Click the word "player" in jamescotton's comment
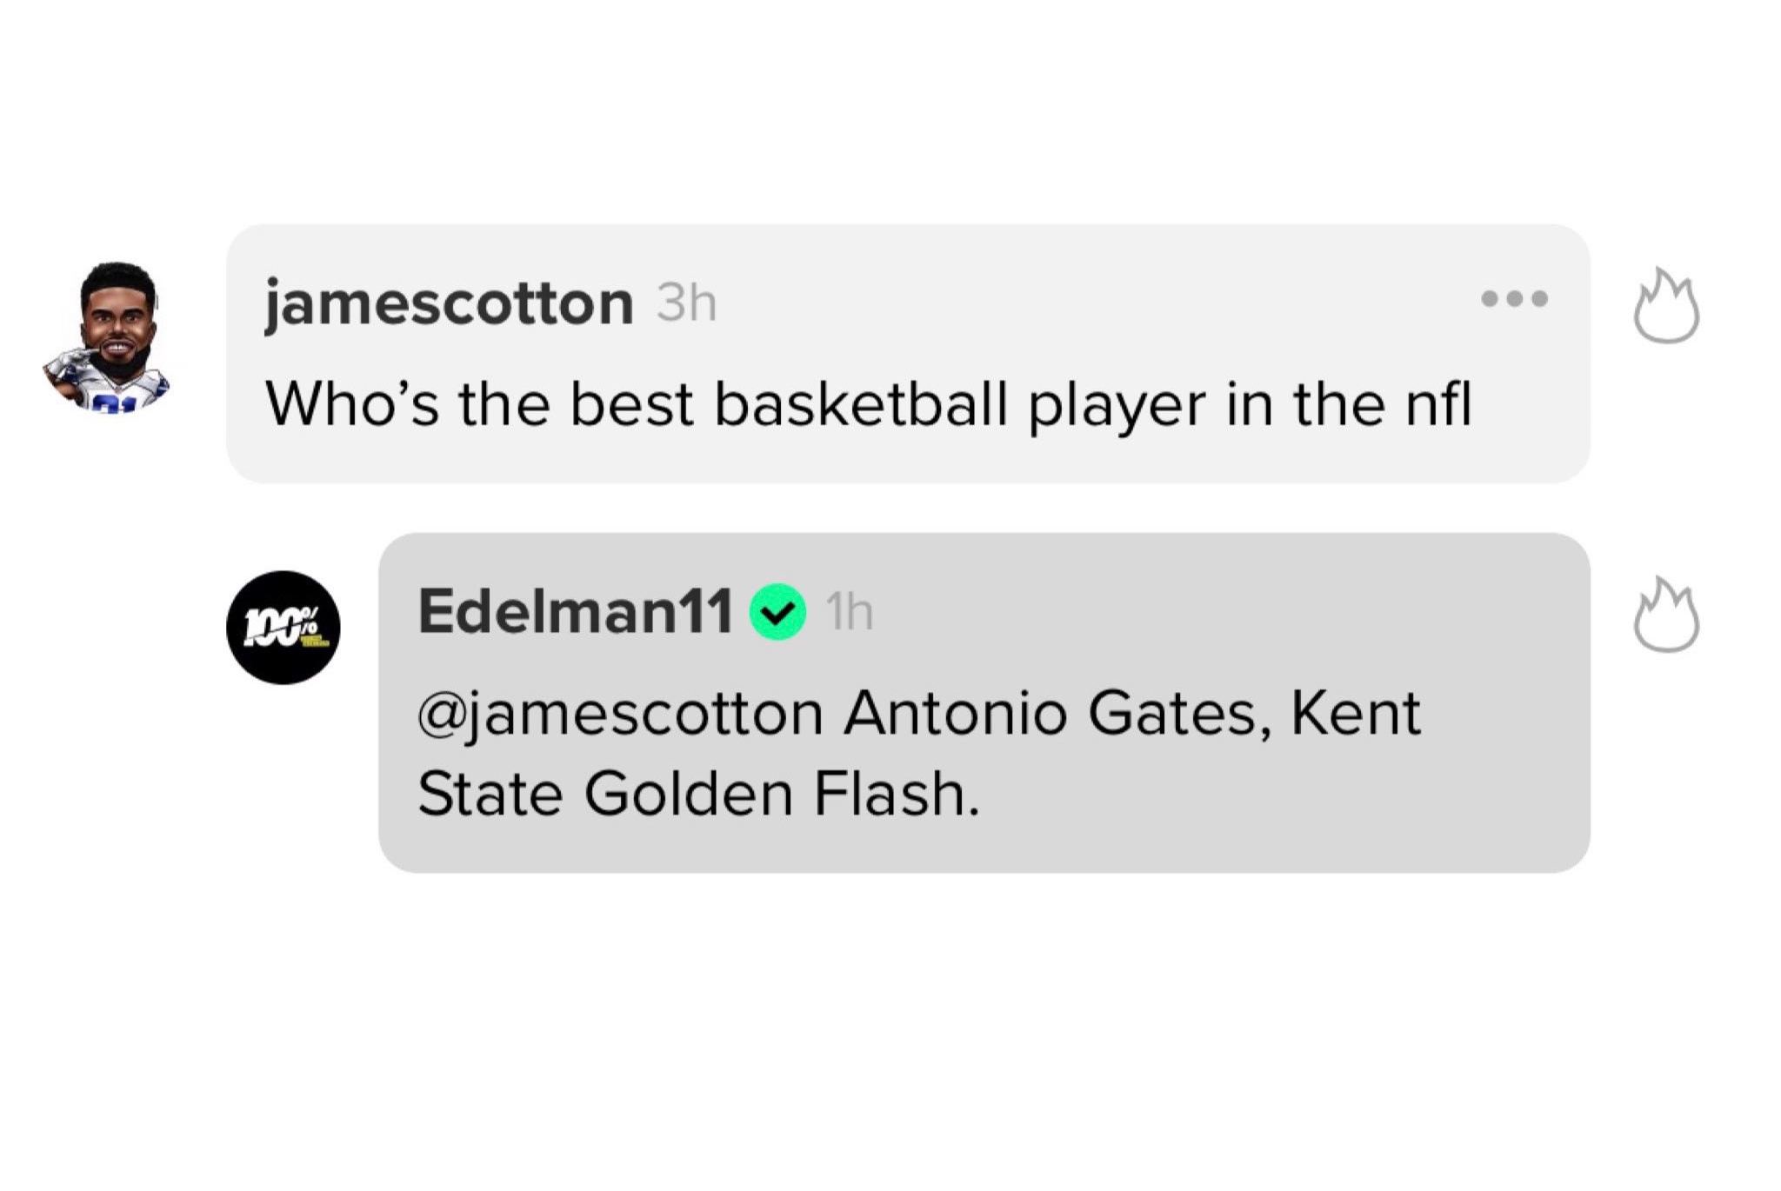Image resolution: width=1781 pixels, height=1191 pixels. [x=1117, y=406]
